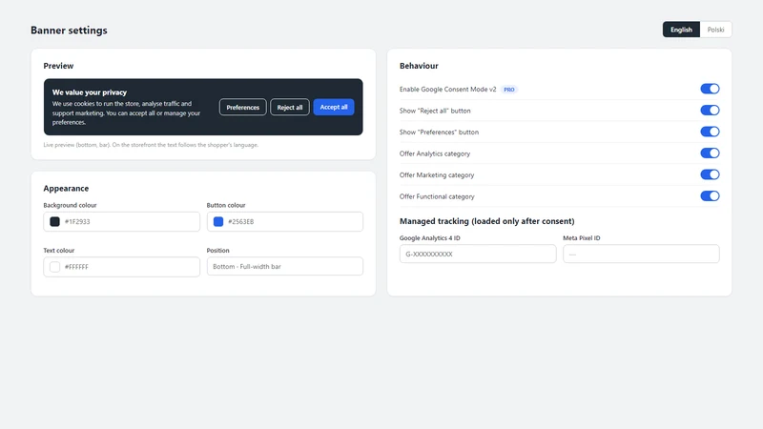Switch language to English tab
Screen dimensions: 763x429
[681, 30]
